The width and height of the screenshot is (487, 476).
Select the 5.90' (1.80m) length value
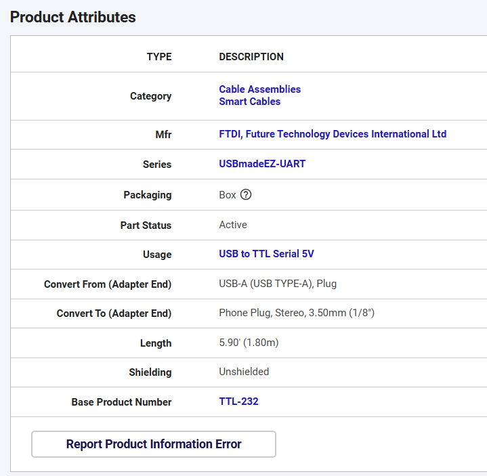tap(249, 343)
